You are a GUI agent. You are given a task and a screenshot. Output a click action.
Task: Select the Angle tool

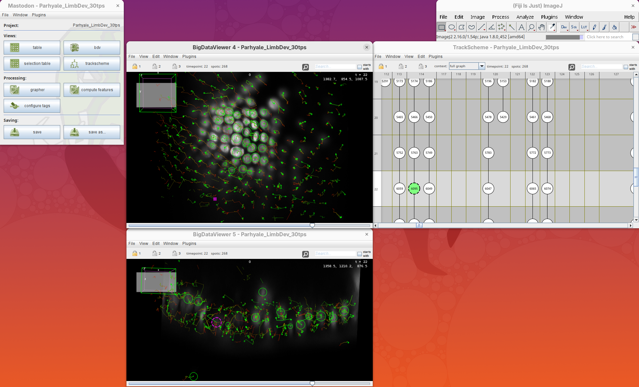coord(492,27)
